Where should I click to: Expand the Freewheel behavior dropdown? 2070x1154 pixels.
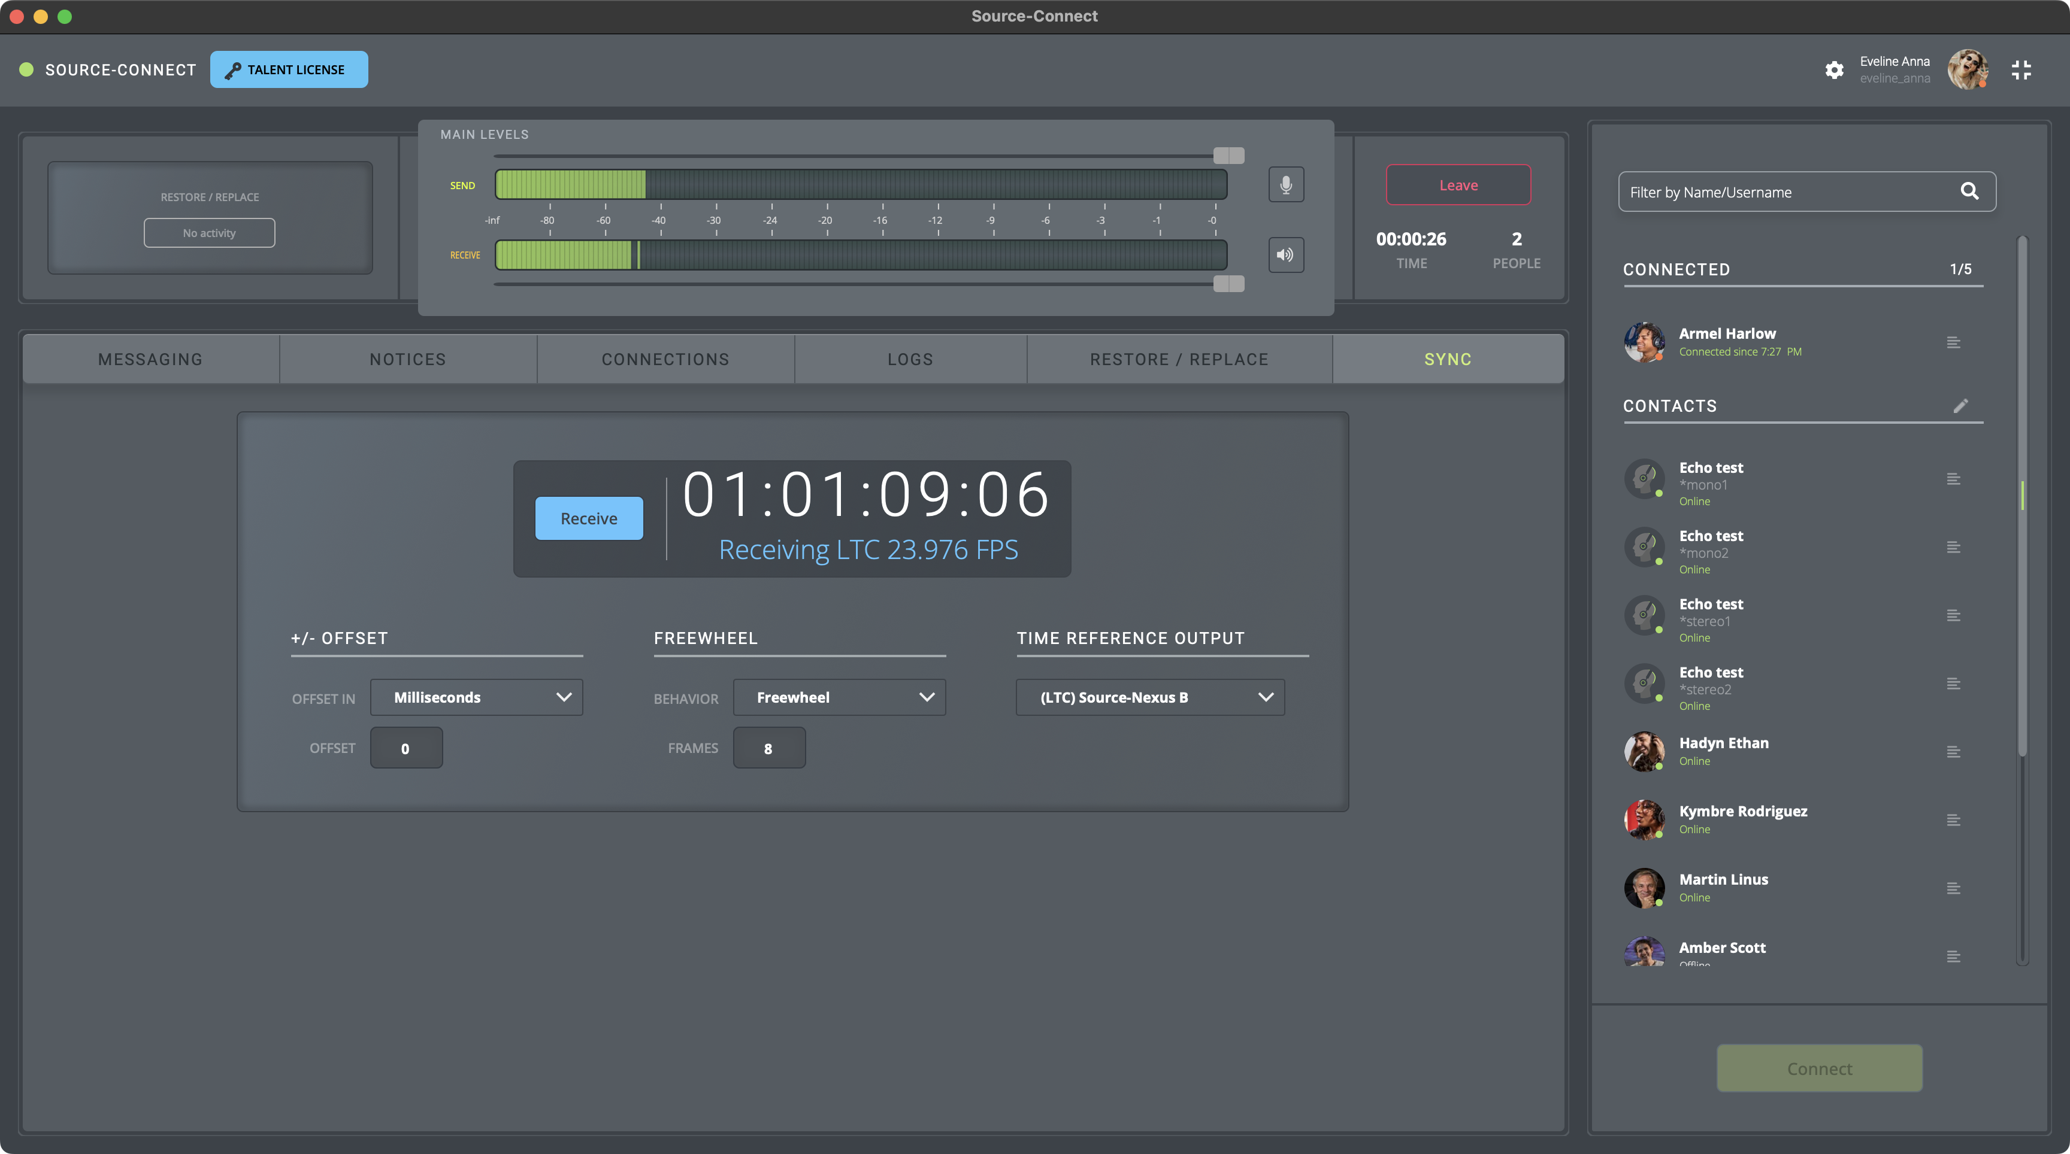coord(839,697)
